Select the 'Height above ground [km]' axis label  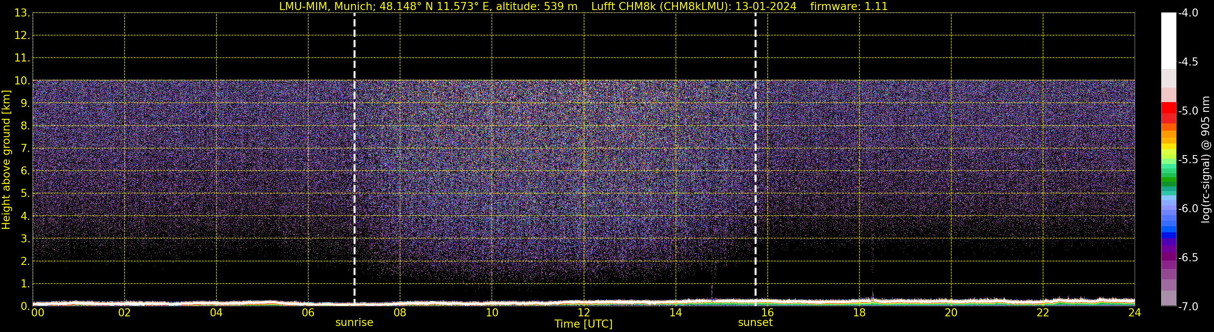6,160
